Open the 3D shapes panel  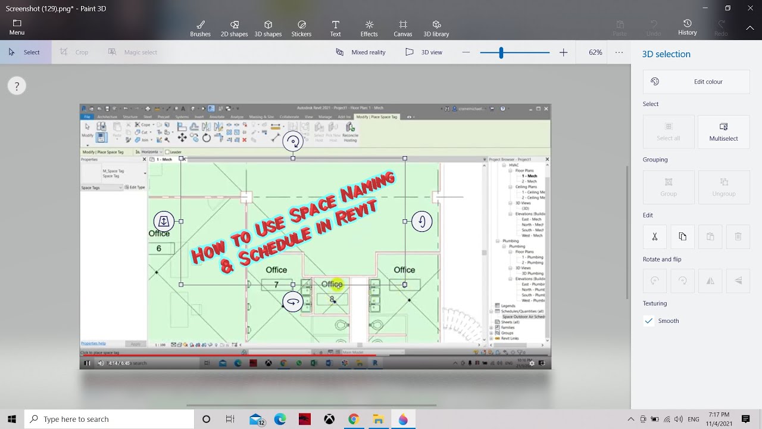coord(268,29)
